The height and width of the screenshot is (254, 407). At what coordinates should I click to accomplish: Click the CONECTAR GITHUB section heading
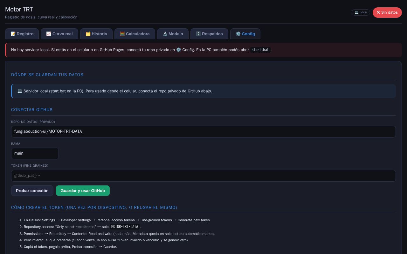point(32,110)
